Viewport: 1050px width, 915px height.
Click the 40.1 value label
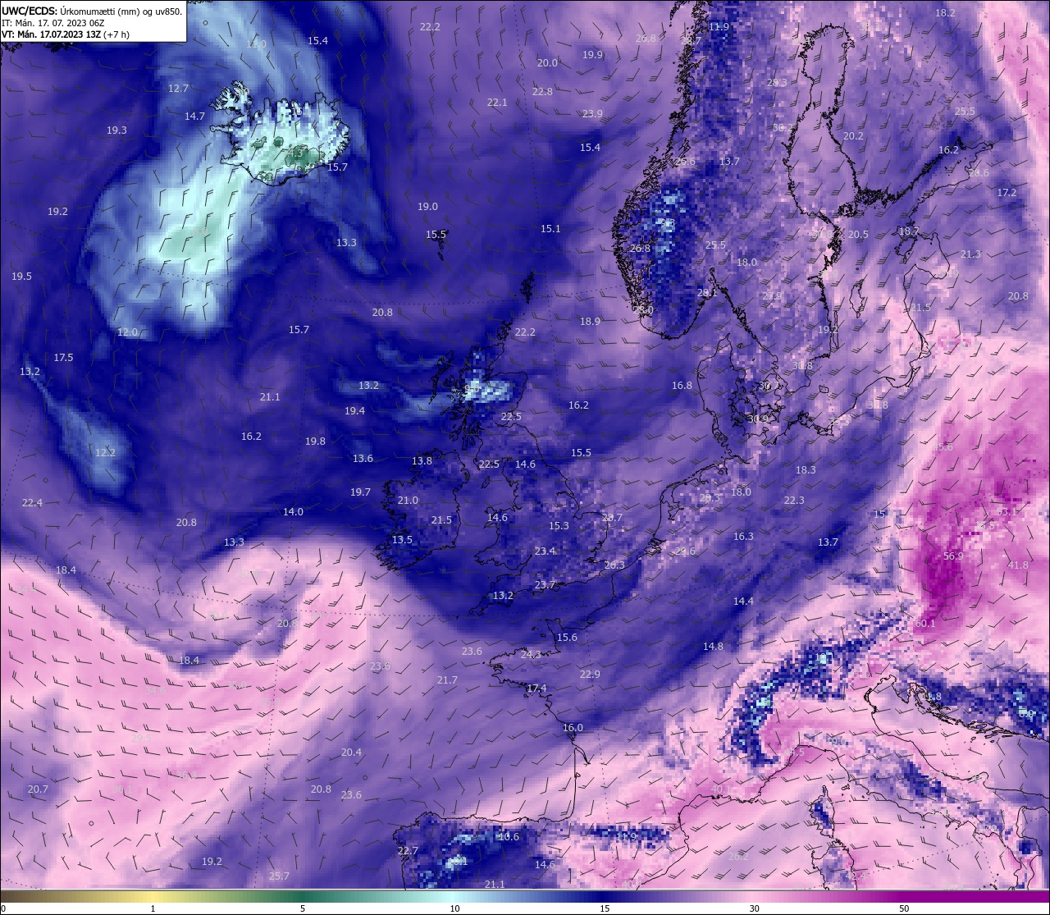pyautogui.click(x=720, y=789)
